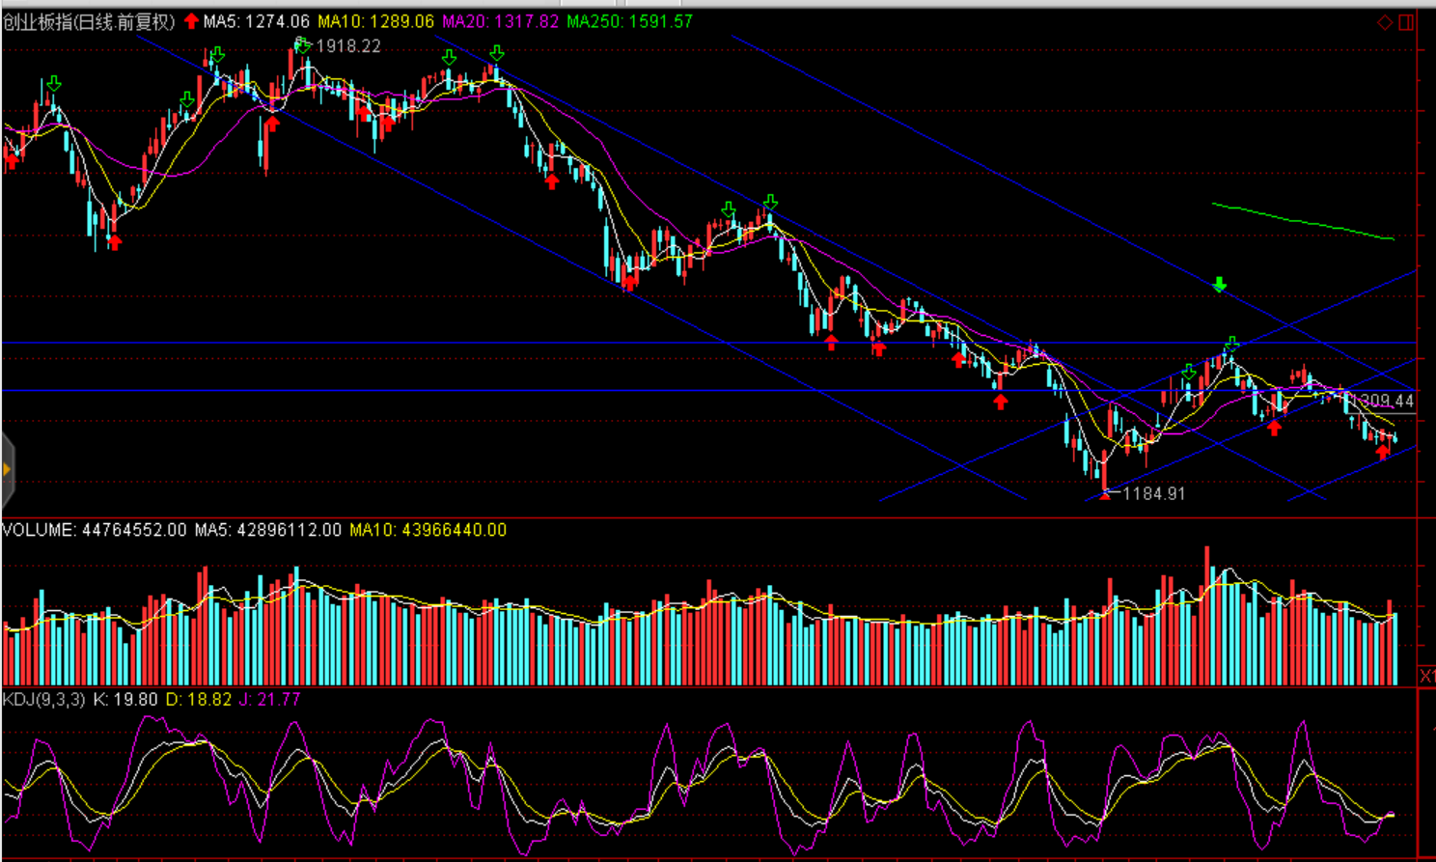Open KDJ(9,3,3) indicator parameters
This screenshot has width=1436, height=862.
[44, 699]
